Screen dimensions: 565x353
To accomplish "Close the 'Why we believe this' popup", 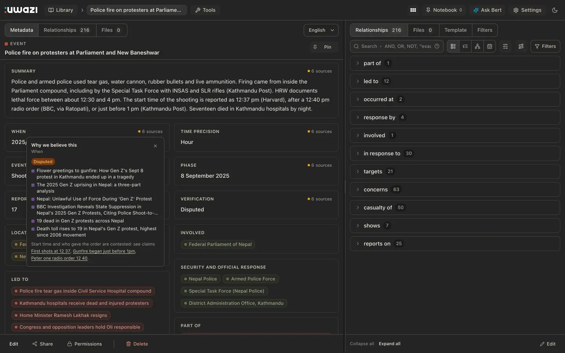I will coord(155,146).
